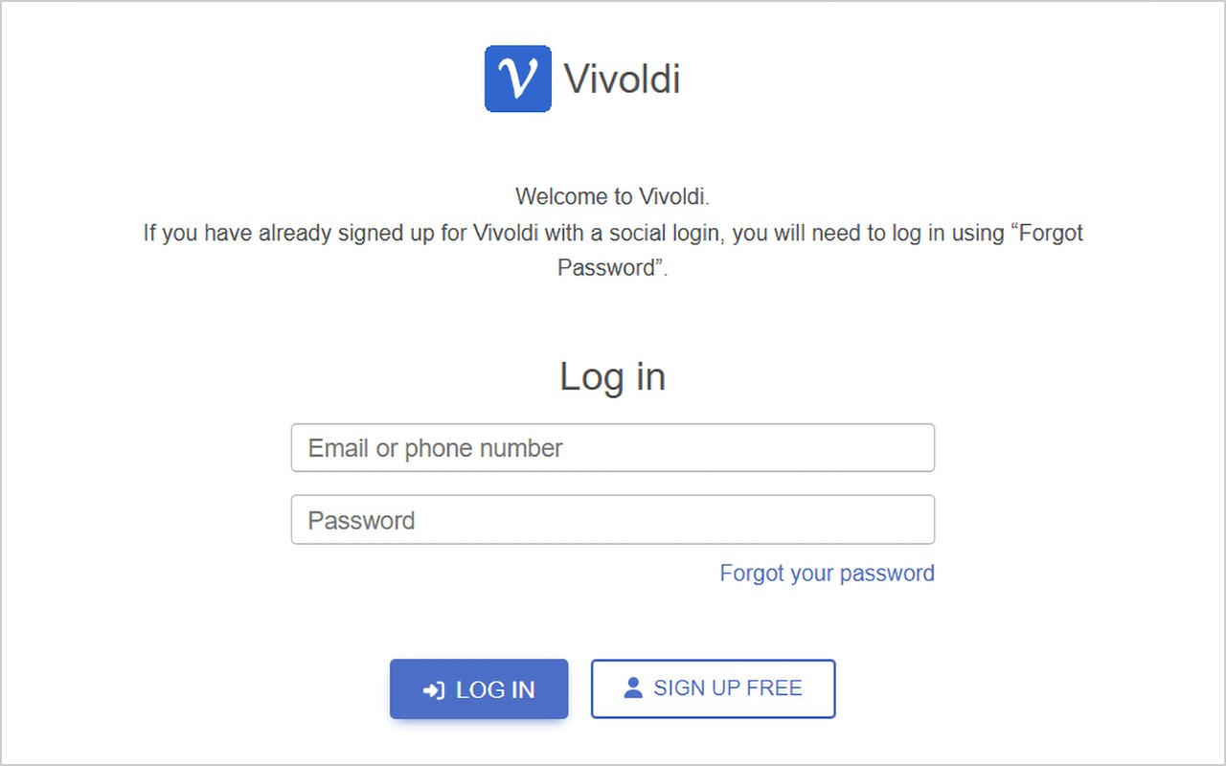
Task: Click the "LOG IN" label text
Action: click(x=495, y=690)
